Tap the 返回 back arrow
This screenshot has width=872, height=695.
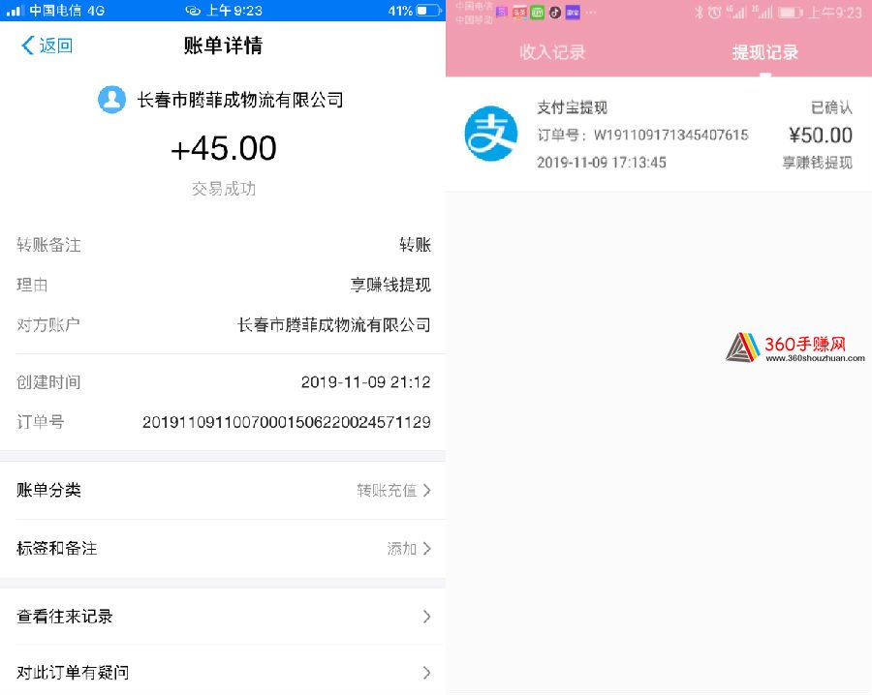[28, 45]
